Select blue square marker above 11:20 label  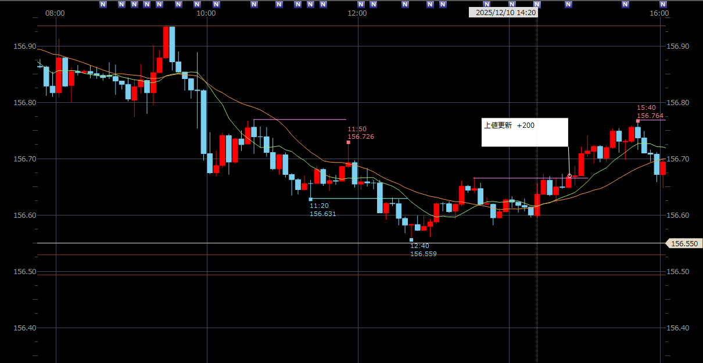310,199
